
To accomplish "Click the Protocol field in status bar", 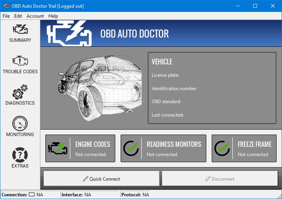I will (146, 195).
